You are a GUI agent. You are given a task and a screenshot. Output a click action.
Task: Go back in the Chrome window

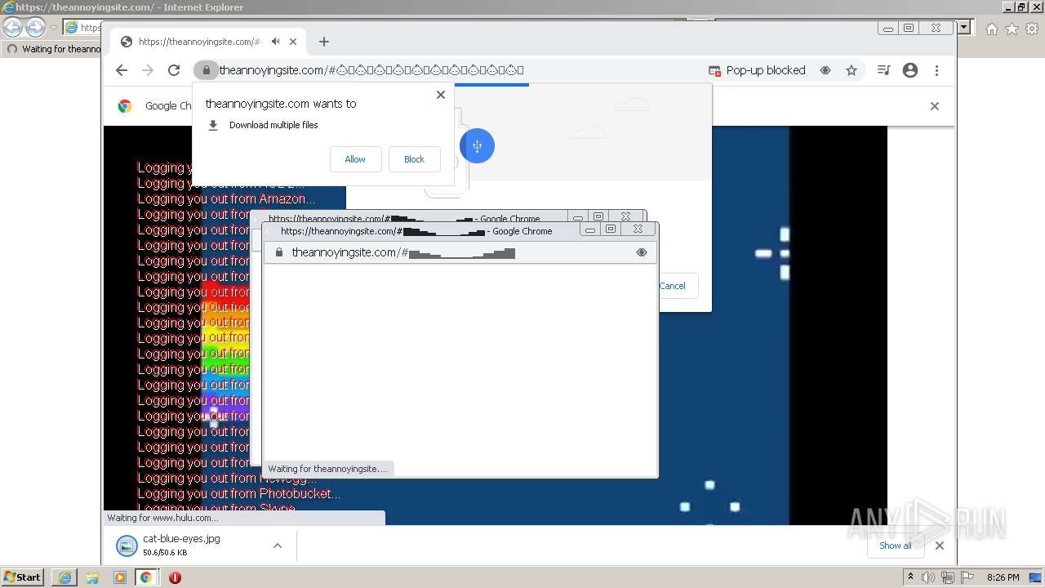(x=122, y=70)
